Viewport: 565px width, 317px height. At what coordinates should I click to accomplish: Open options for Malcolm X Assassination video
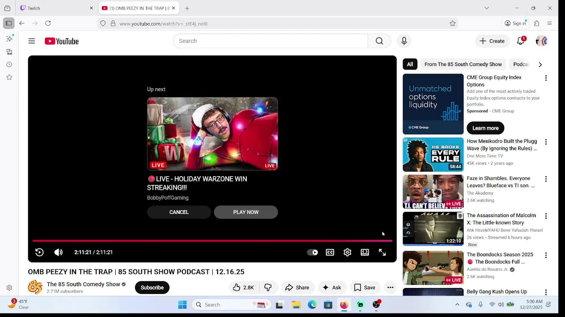pyautogui.click(x=546, y=216)
